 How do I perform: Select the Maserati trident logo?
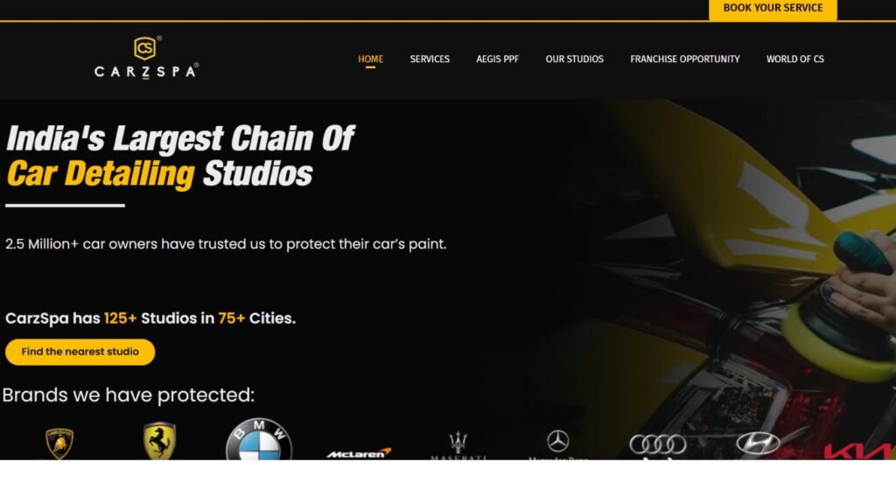(x=458, y=445)
